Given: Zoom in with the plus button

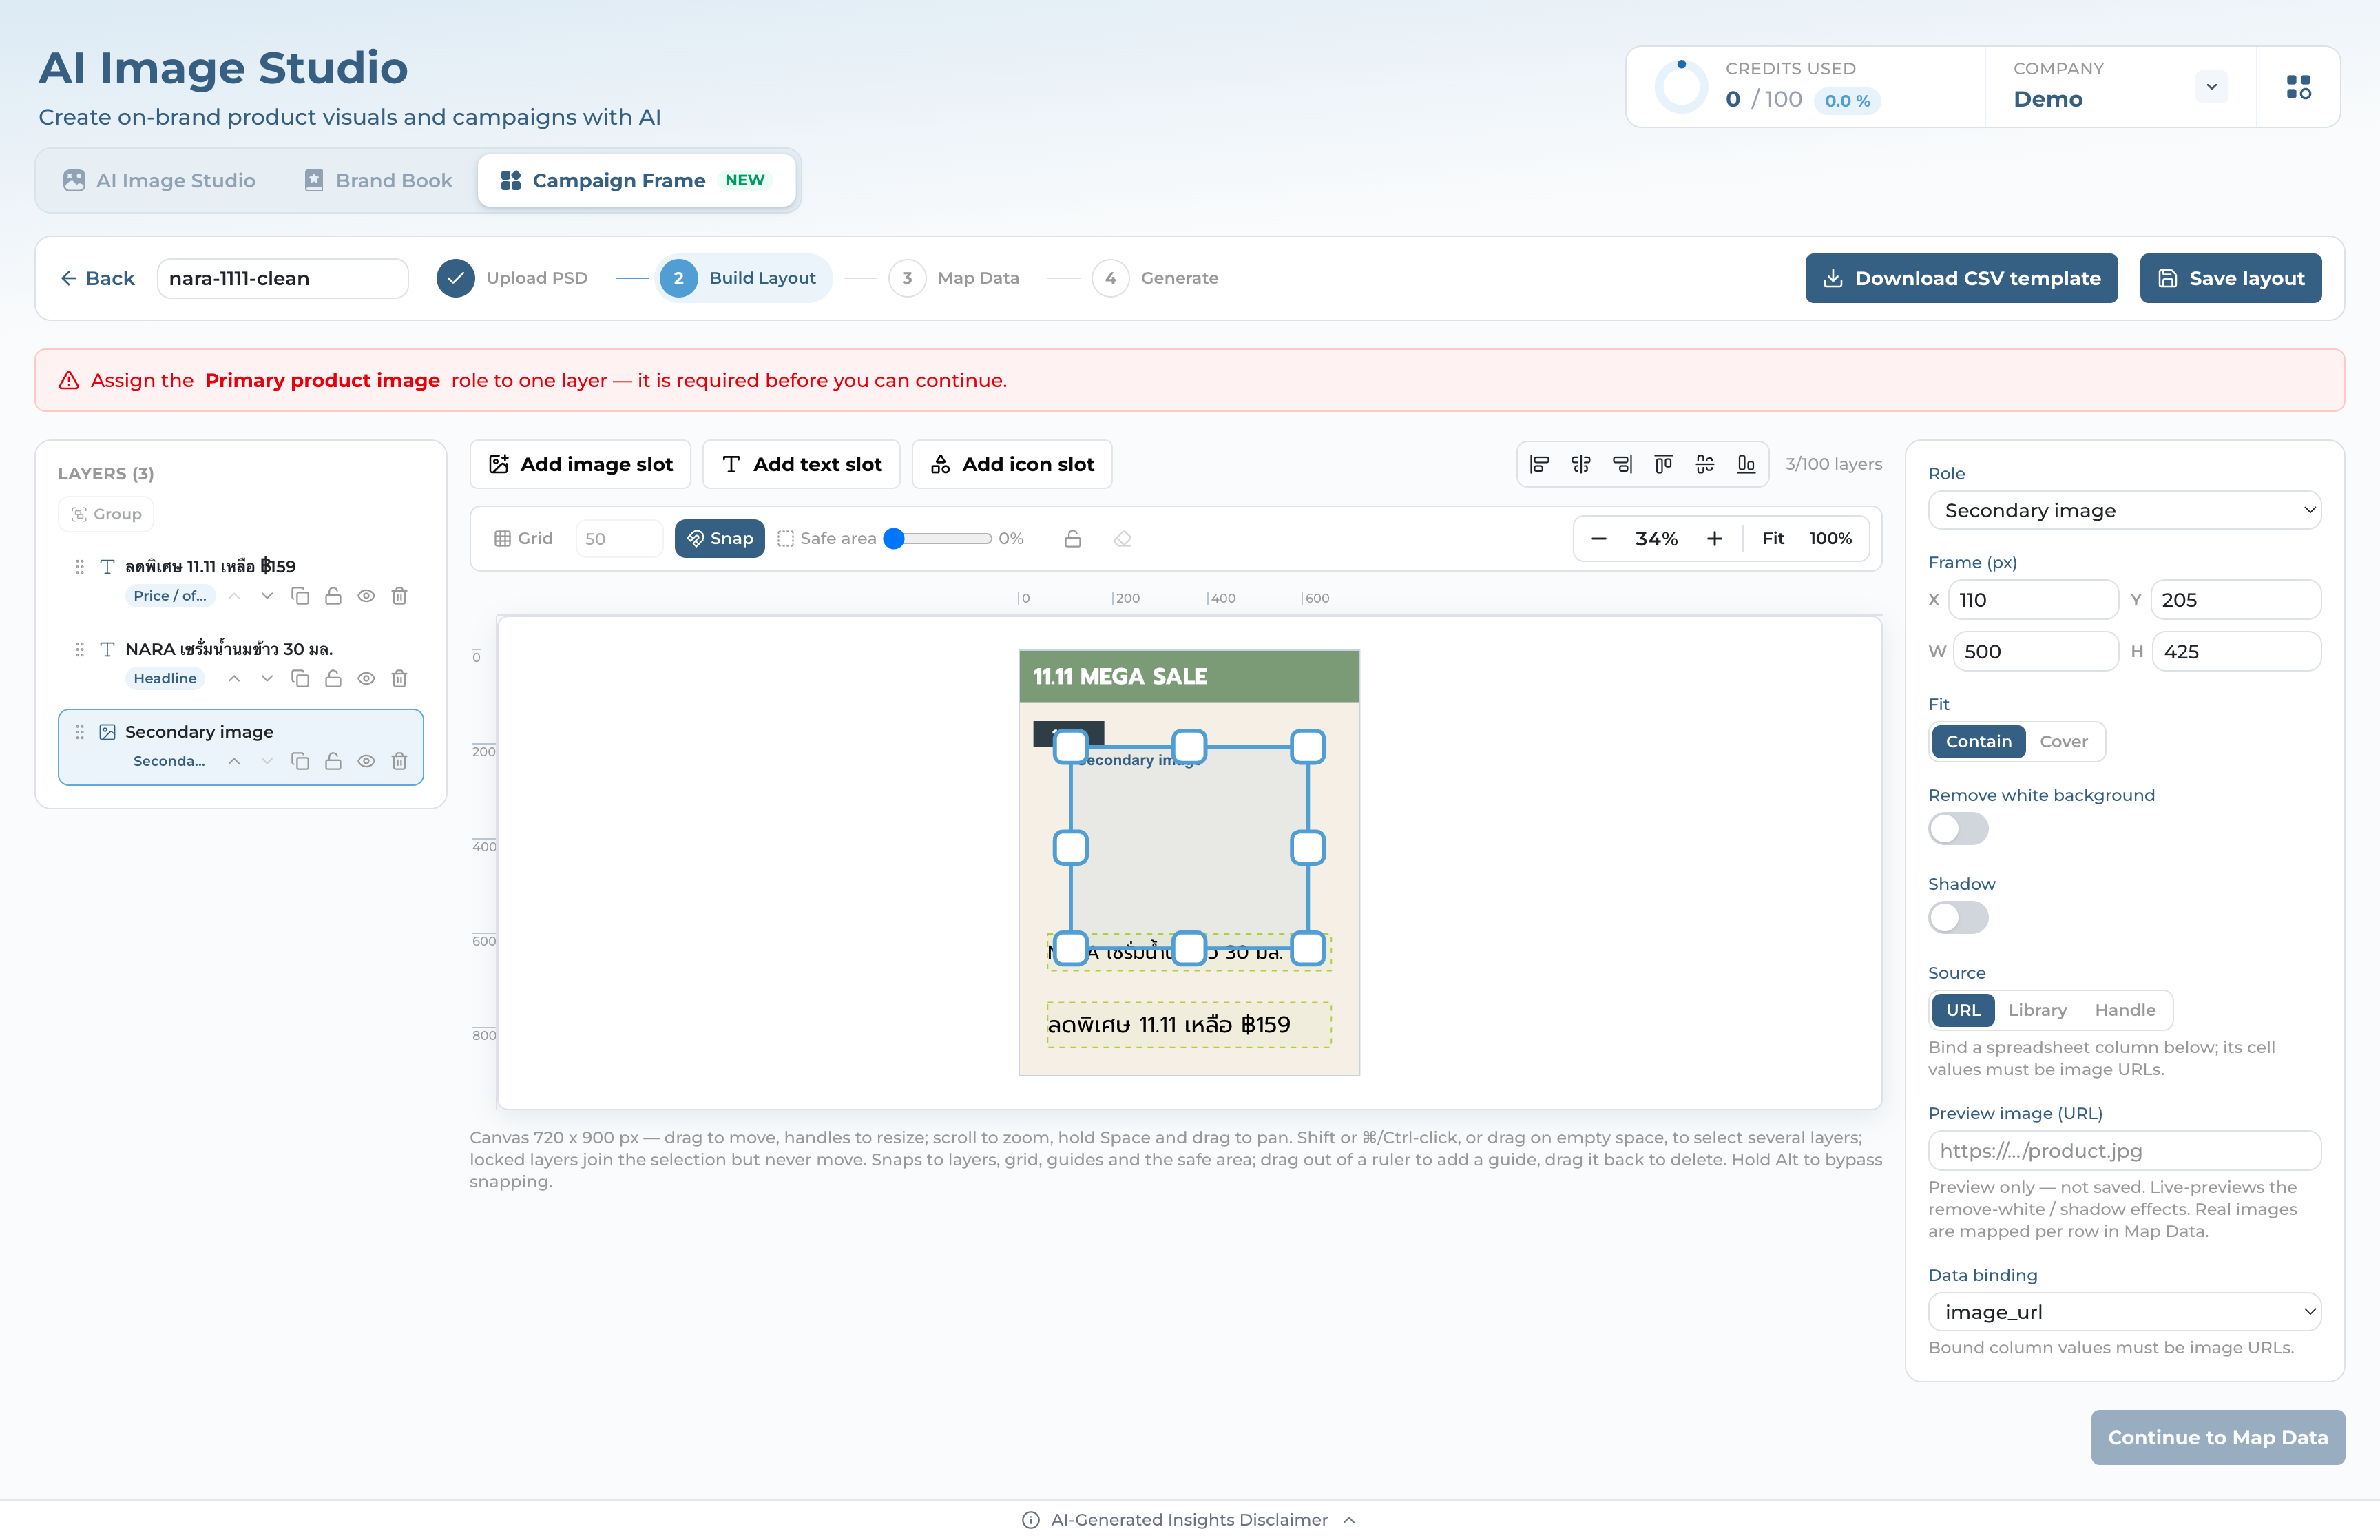Looking at the screenshot, I should (x=1714, y=539).
